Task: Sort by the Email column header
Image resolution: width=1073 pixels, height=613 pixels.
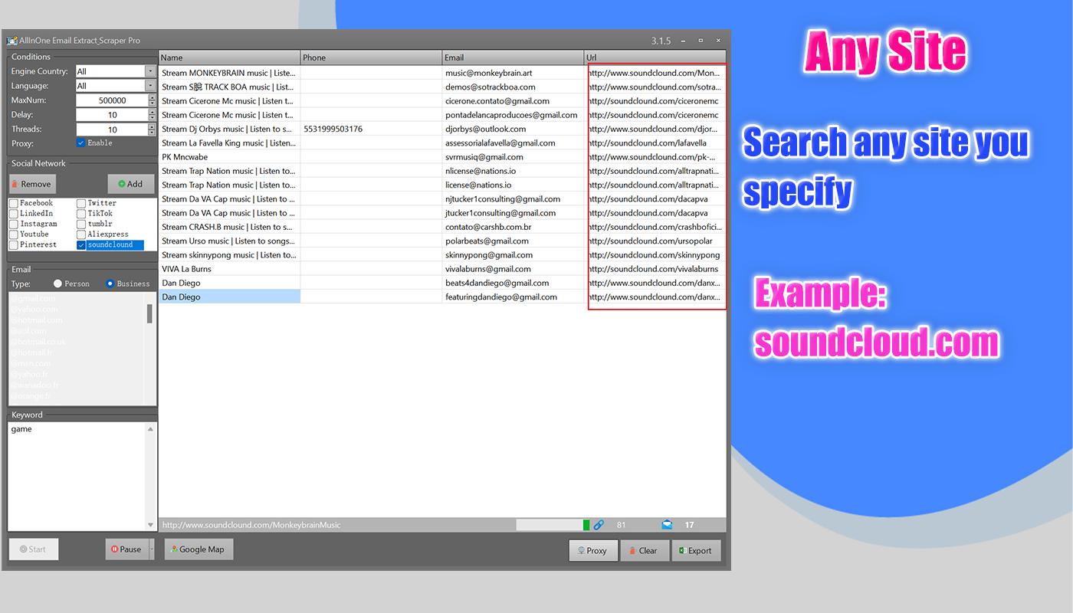Action: point(513,57)
